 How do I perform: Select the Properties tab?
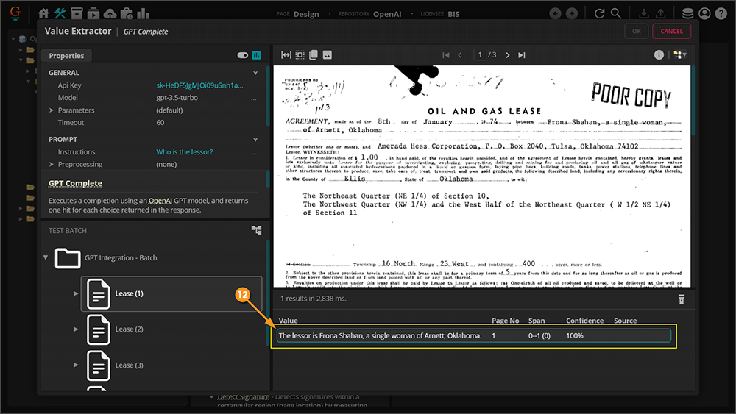[66, 55]
